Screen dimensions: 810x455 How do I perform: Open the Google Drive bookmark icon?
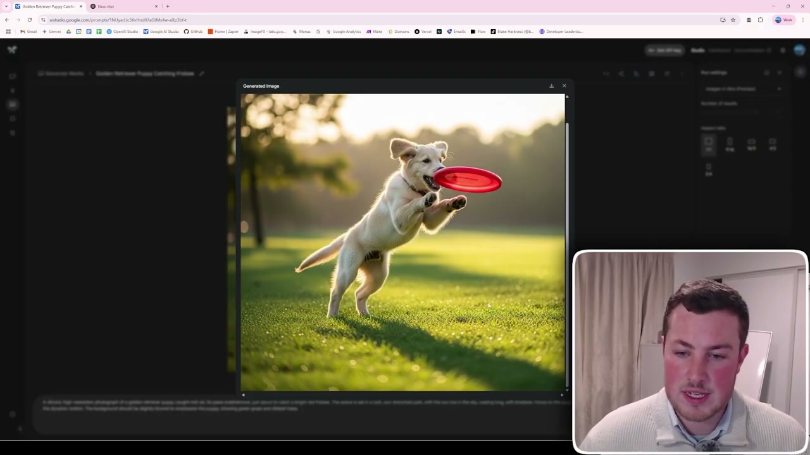[68, 32]
